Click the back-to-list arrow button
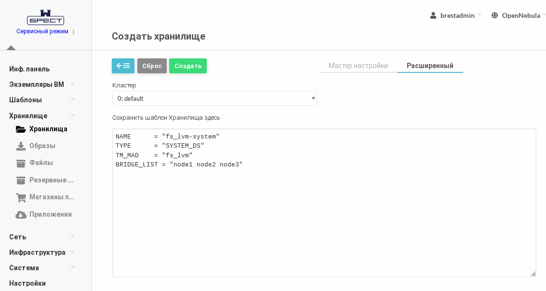 click(x=123, y=66)
